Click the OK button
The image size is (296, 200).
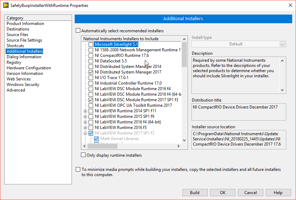click(x=223, y=193)
